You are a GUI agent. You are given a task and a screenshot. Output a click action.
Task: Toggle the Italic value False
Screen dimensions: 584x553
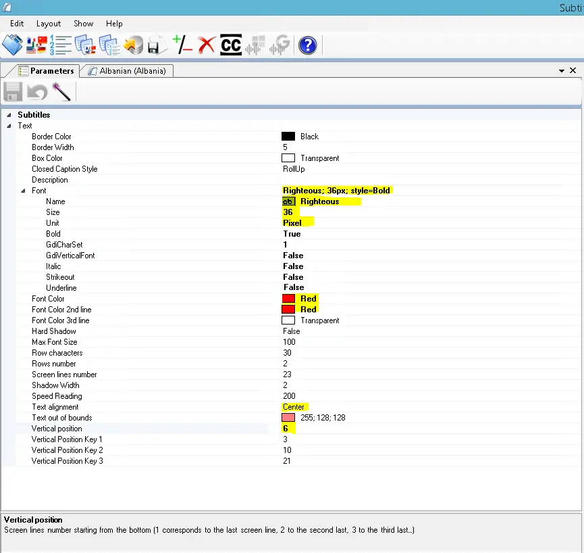pos(293,266)
